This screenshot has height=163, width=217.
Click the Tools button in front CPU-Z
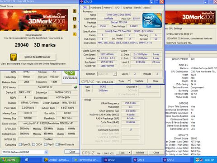121,81
